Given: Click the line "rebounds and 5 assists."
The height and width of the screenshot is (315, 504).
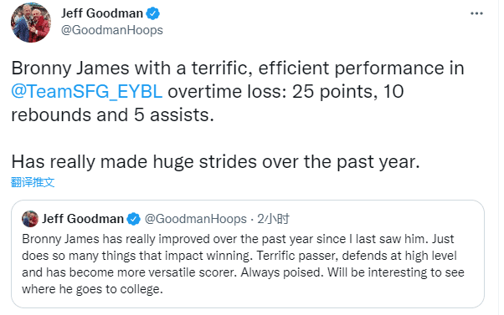Looking at the screenshot, I should click(x=112, y=115).
